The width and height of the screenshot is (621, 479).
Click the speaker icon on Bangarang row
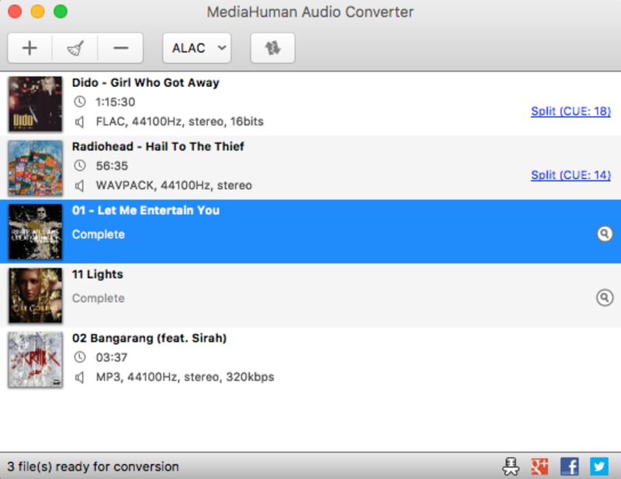click(80, 377)
